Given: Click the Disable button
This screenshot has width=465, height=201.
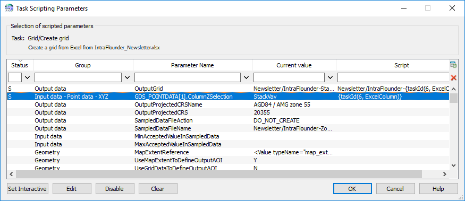Looking at the screenshot, I should point(115,189).
